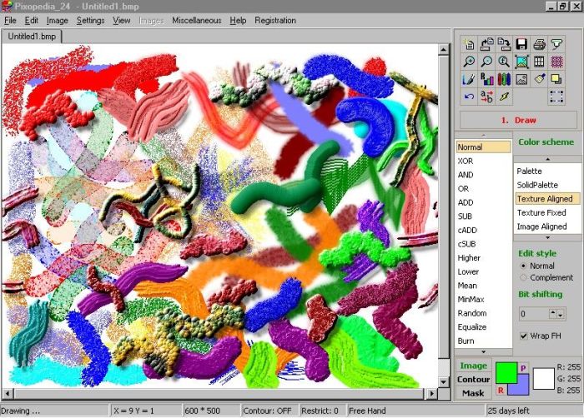Select MinMax blend mode
Image resolution: width=584 pixels, height=418 pixels.
click(483, 300)
